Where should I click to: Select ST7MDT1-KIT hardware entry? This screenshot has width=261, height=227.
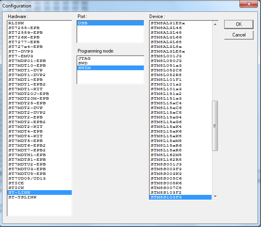(x=40, y=89)
